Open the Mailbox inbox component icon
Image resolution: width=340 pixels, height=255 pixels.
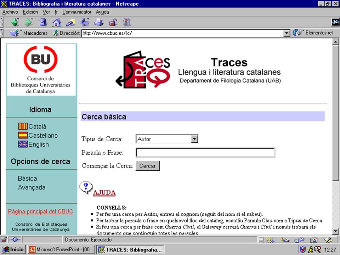click(x=284, y=240)
